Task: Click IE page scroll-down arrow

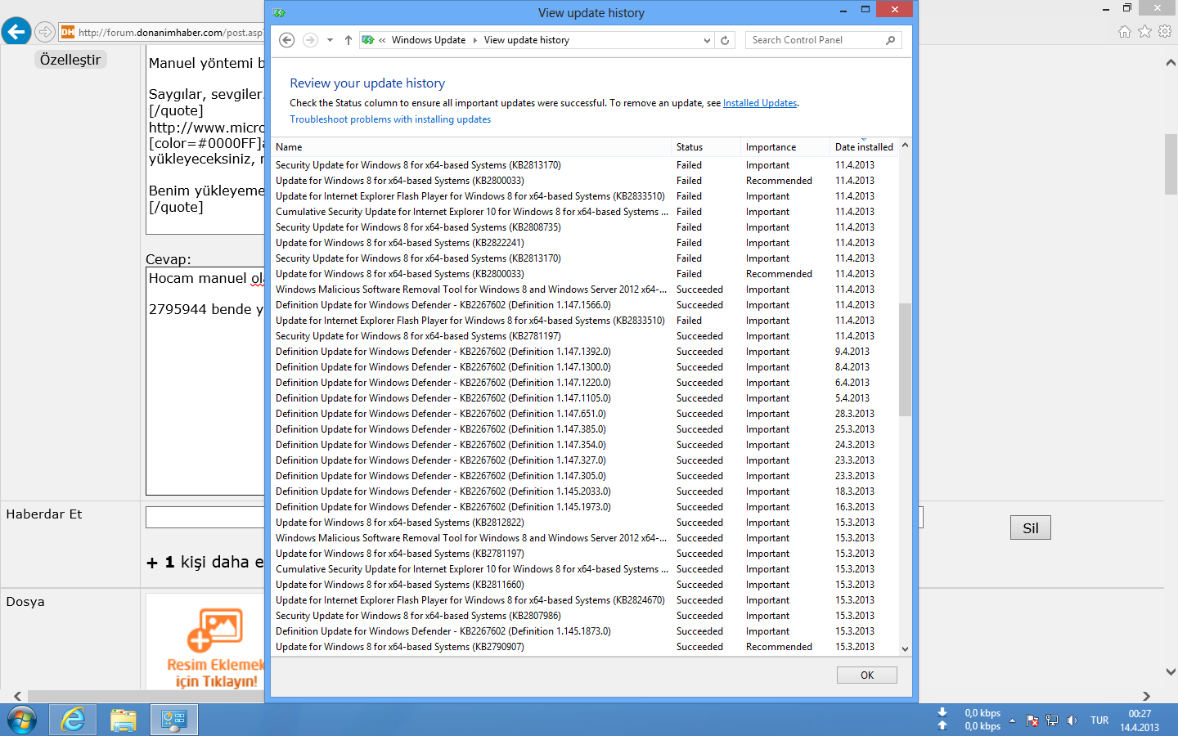Action: [x=1171, y=672]
